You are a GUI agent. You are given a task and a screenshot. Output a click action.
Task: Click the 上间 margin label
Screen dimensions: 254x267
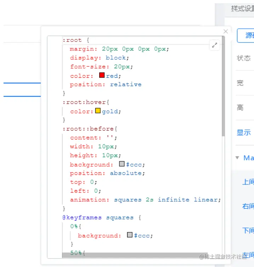coord(248,182)
